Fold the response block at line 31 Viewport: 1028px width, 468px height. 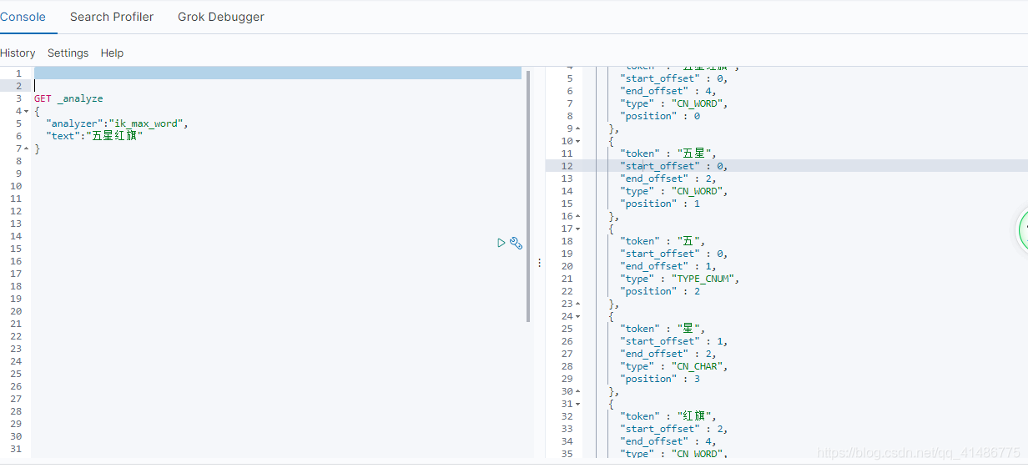578,404
